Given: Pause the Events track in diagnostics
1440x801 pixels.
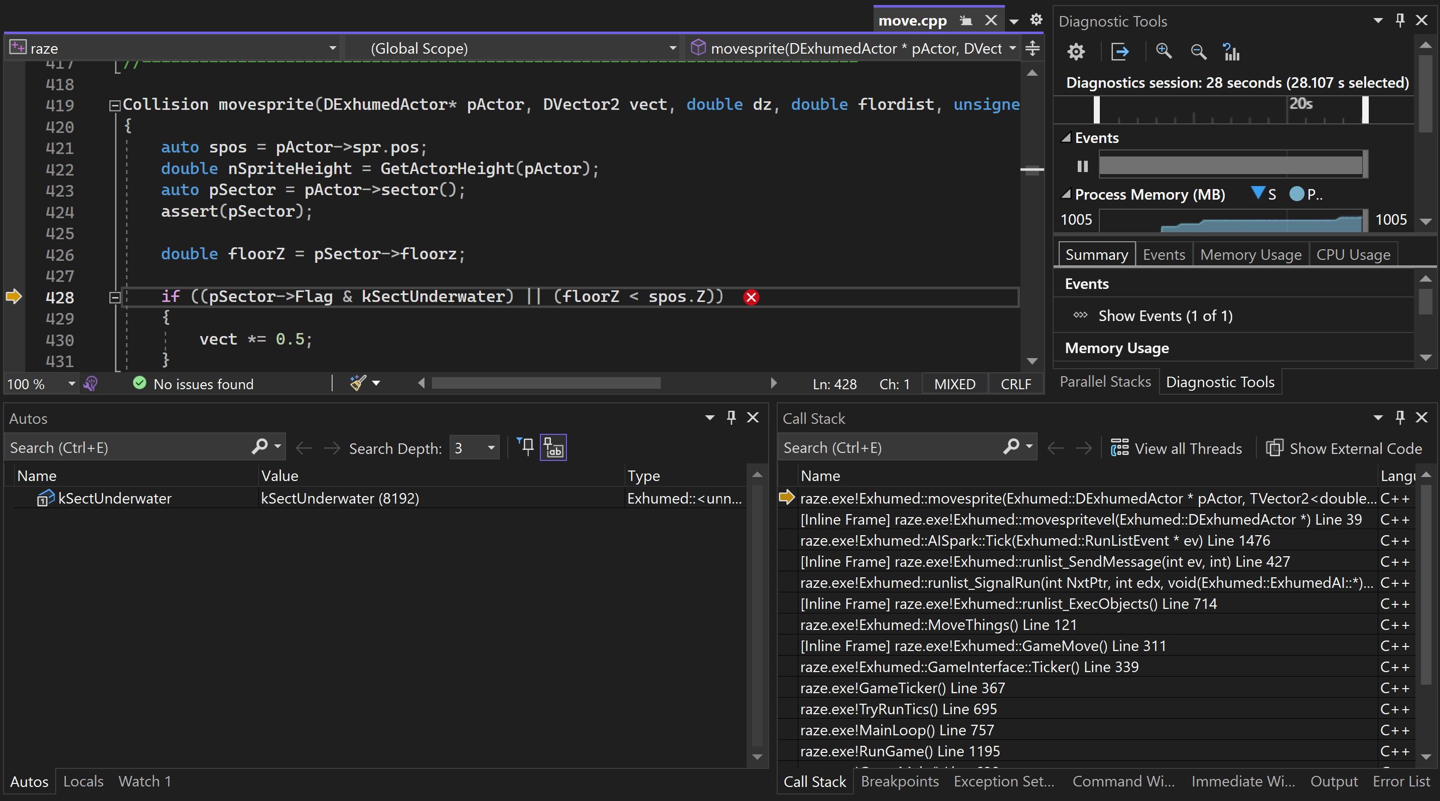Looking at the screenshot, I should click(x=1083, y=166).
